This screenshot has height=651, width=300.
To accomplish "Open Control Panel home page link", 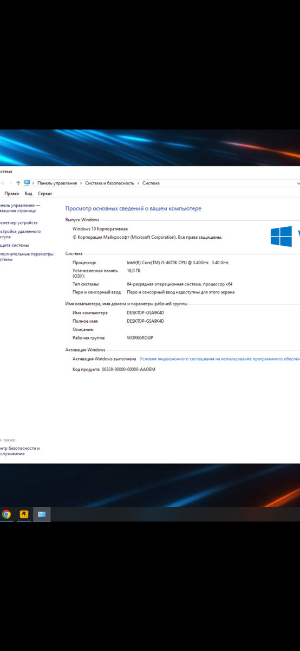I will click(x=20, y=208).
